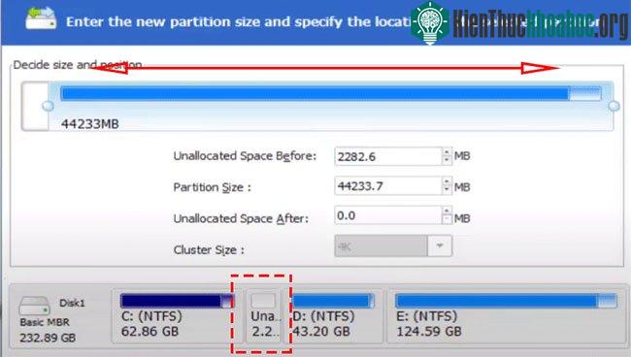
Task: Click the Partition Size input field
Action: tap(388, 186)
